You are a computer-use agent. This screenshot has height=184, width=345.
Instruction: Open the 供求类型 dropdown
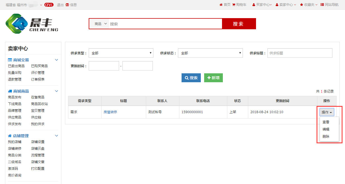pos(121,53)
